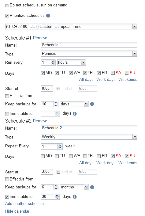This screenshot has height=216, width=145.
Task: Check SA day in Schedule 1
Action: (113, 73)
